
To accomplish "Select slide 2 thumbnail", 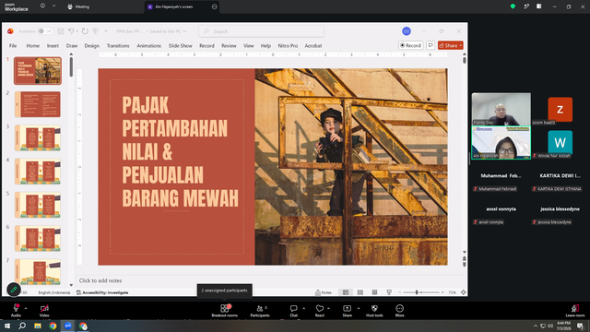I will point(38,104).
